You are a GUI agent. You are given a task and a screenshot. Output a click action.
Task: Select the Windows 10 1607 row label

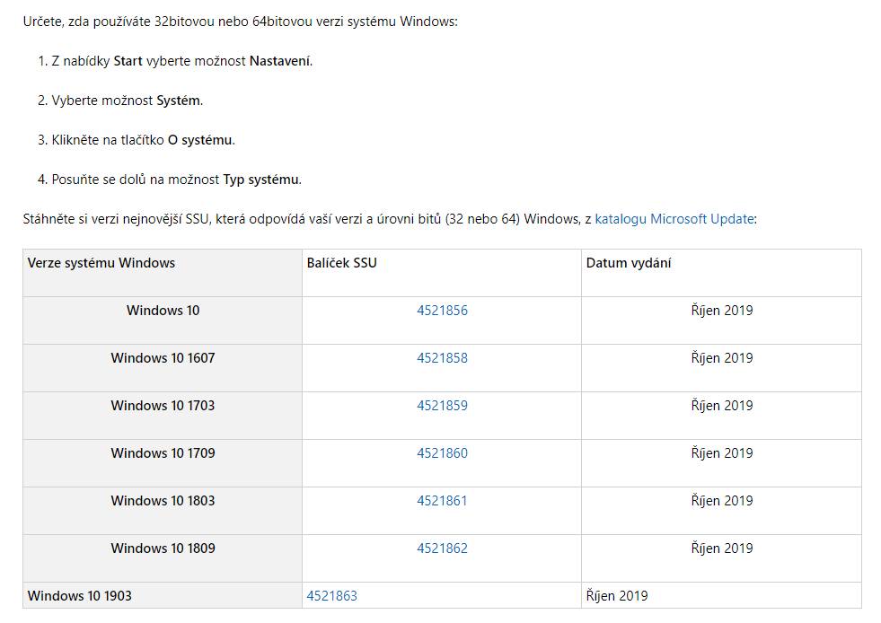click(x=163, y=358)
